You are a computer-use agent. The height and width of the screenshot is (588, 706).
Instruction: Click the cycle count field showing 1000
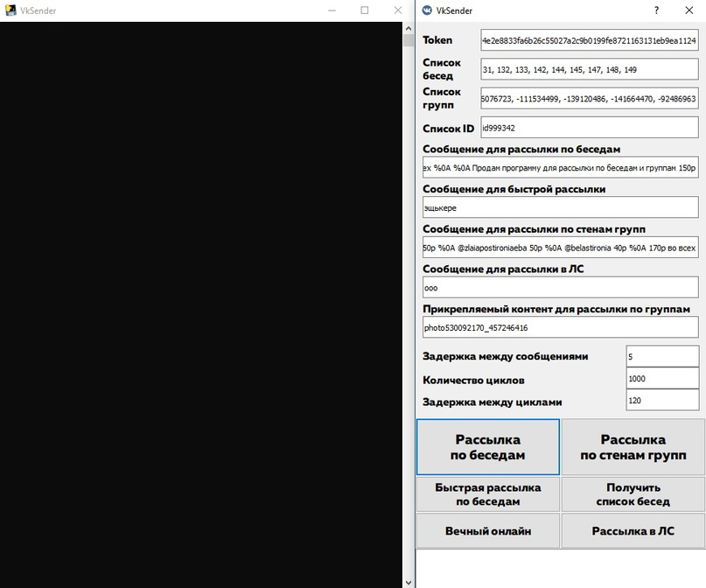tap(662, 379)
